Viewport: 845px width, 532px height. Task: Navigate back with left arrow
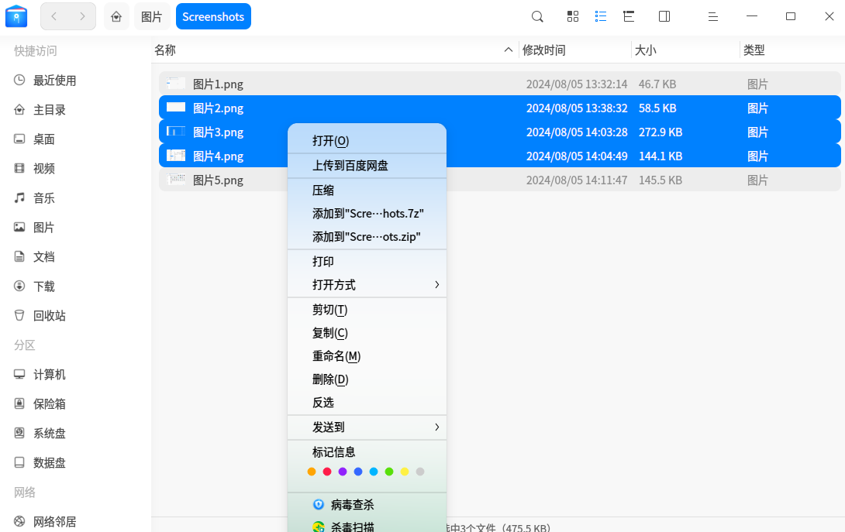click(54, 16)
